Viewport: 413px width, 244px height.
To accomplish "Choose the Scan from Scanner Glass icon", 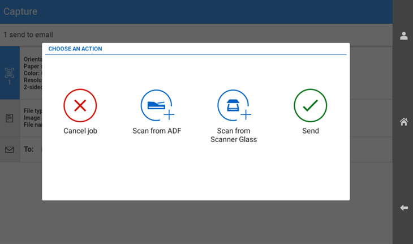I will click(233, 106).
